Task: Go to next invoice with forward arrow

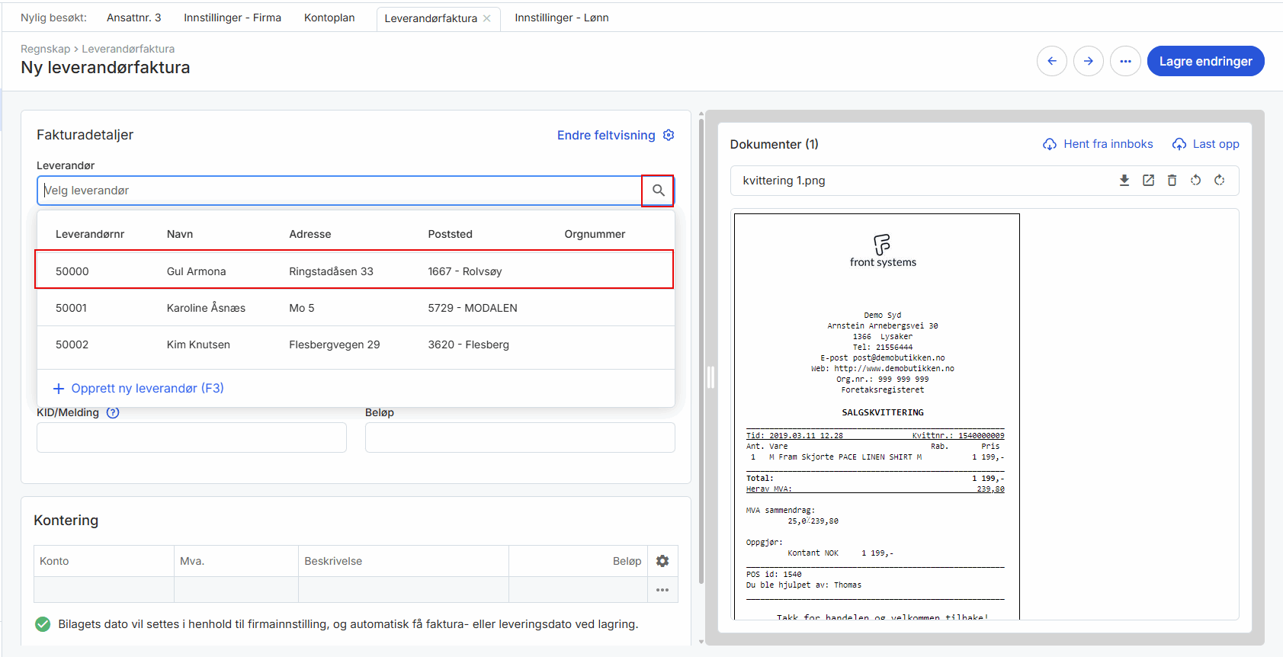Action: point(1089,61)
